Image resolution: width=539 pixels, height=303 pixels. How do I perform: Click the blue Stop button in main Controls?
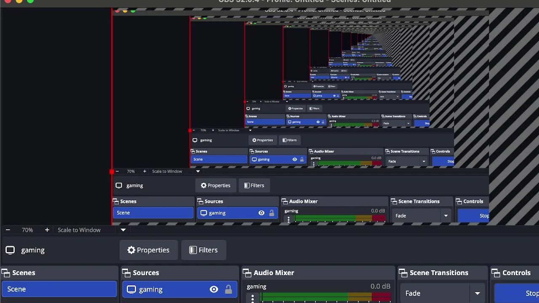[517, 293]
